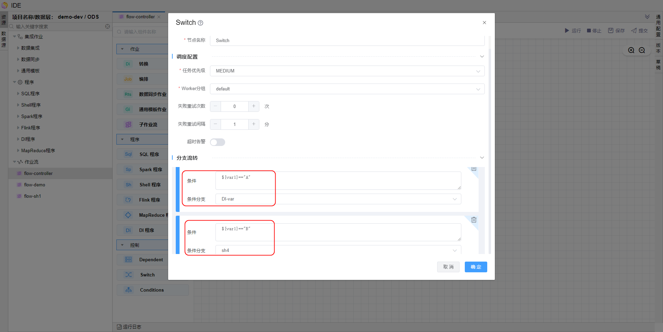Switch to the flow-controller tab
Image resolution: width=663 pixels, height=332 pixels.
pyautogui.click(x=140, y=17)
